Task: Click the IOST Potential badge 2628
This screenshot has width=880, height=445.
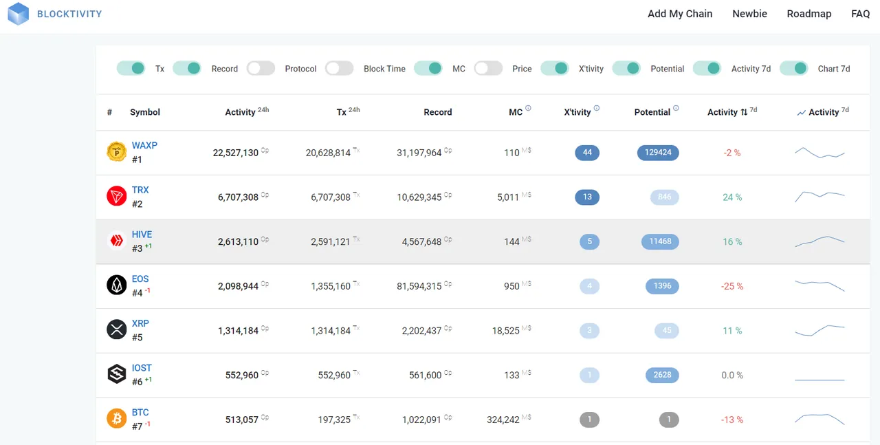Action: (662, 375)
